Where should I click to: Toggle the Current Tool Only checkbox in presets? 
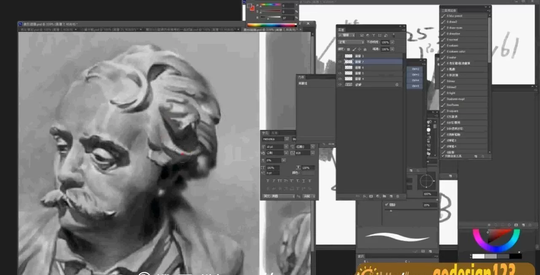pos(443,156)
